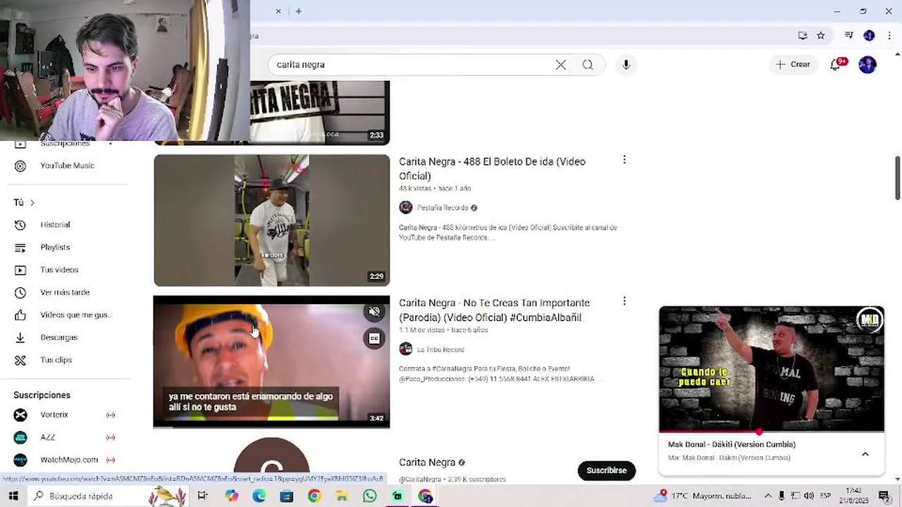The height and width of the screenshot is (507, 902).
Task: Open the video thumbnail with 2:33 duration
Action: tap(319, 113)
